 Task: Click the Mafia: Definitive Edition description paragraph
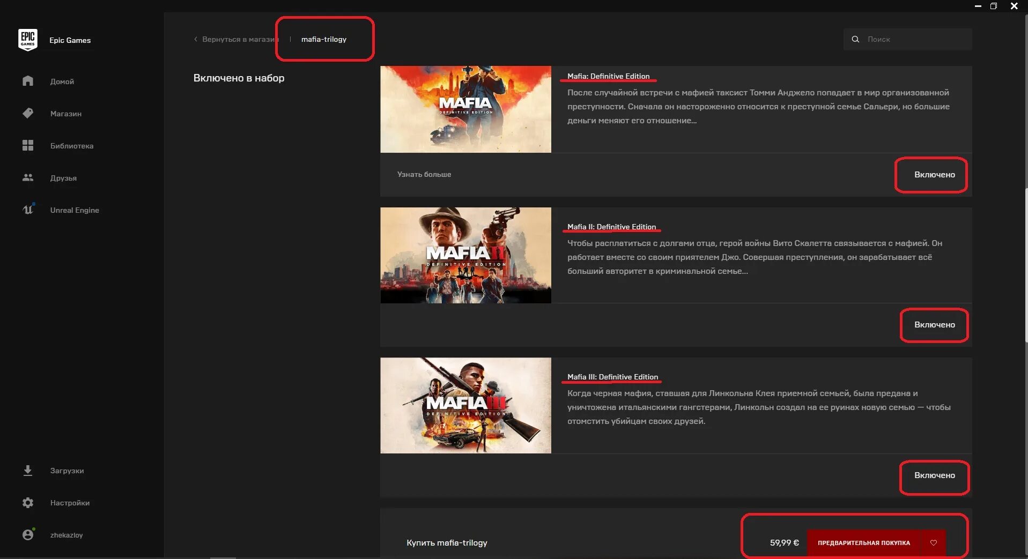pos(758,107)
